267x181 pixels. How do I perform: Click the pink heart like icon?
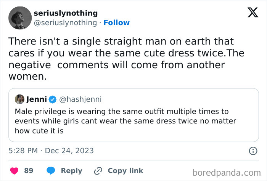14,171
